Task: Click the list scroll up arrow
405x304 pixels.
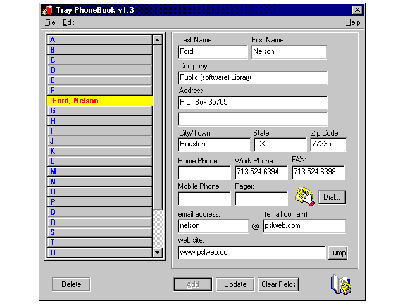Action: 158,40
